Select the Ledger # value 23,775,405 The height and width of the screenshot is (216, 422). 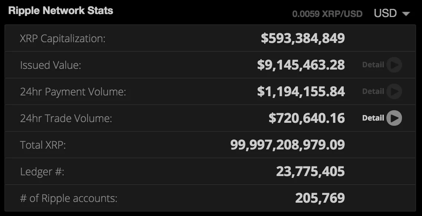(310, 171)
